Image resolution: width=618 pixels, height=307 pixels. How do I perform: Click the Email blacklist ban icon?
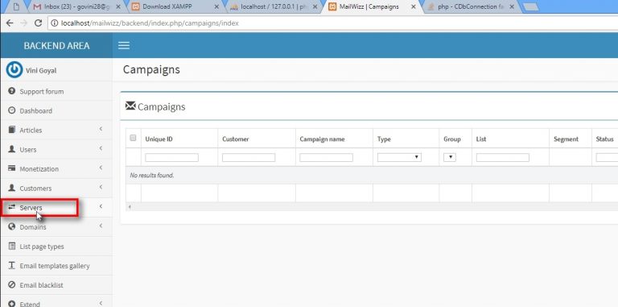click(12, 285)
